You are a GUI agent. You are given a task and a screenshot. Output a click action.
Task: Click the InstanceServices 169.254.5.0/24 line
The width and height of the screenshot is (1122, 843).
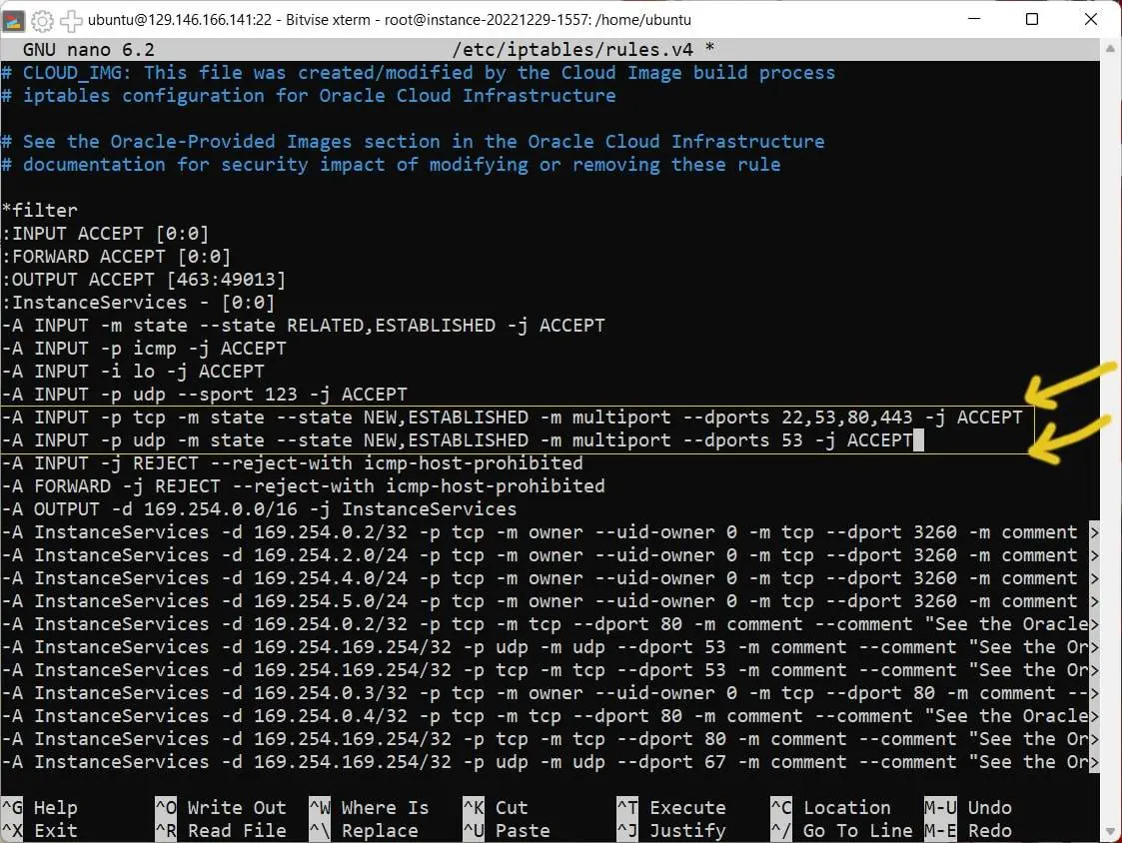coord(550,600)
